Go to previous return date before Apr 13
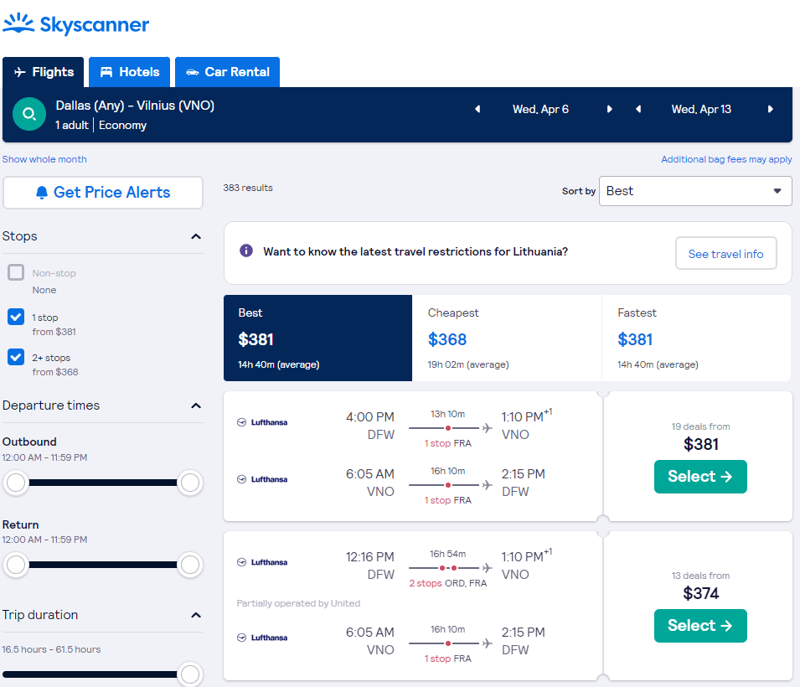This screenshot has height=687, width=800. (x=638, y=109)
